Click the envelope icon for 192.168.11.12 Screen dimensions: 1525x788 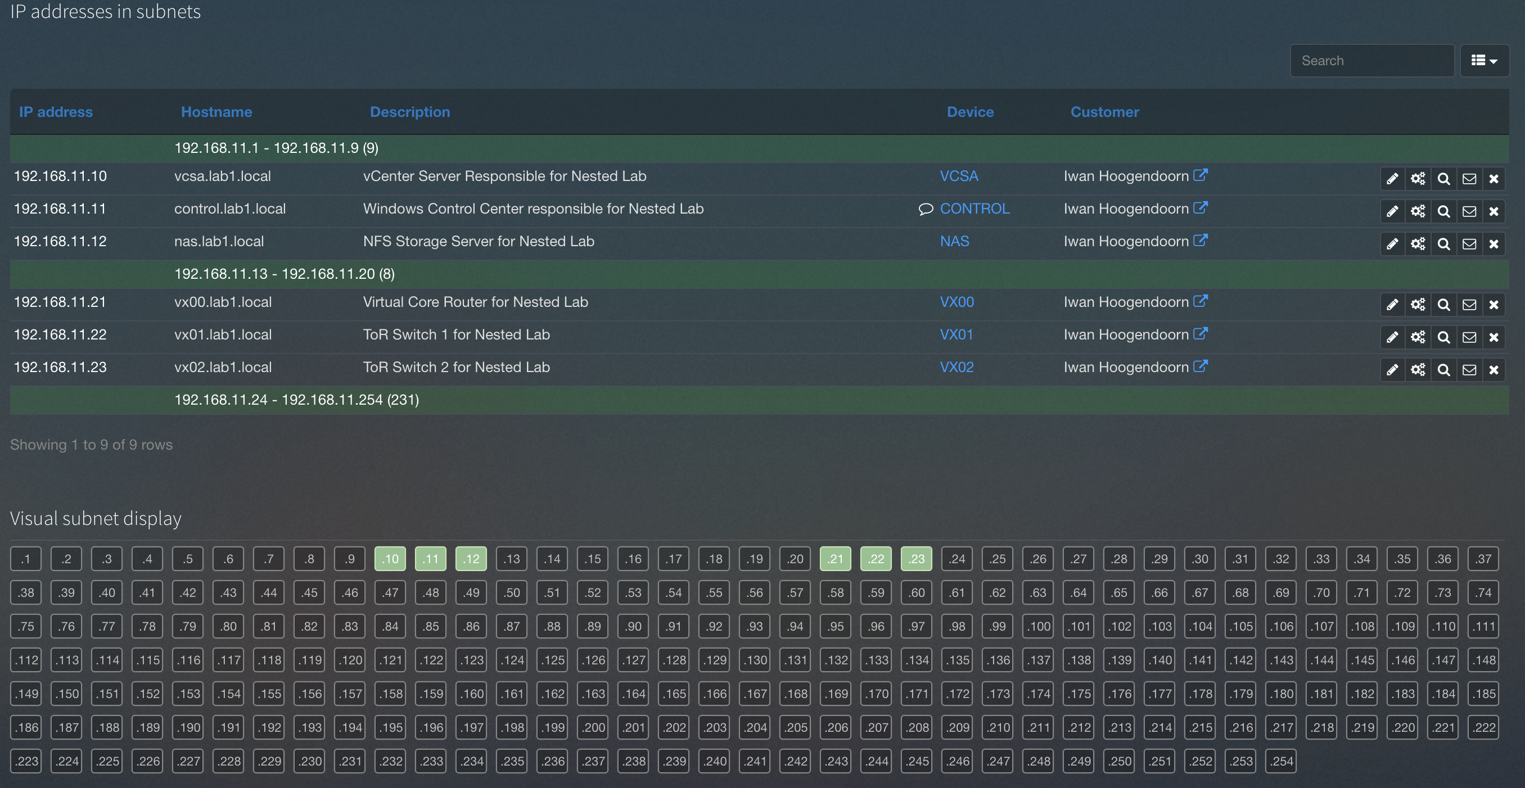pos(1469,244)
